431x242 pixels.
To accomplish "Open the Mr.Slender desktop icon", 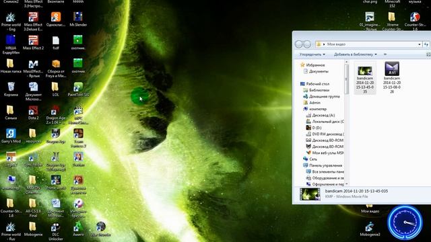I will point(78,19).
